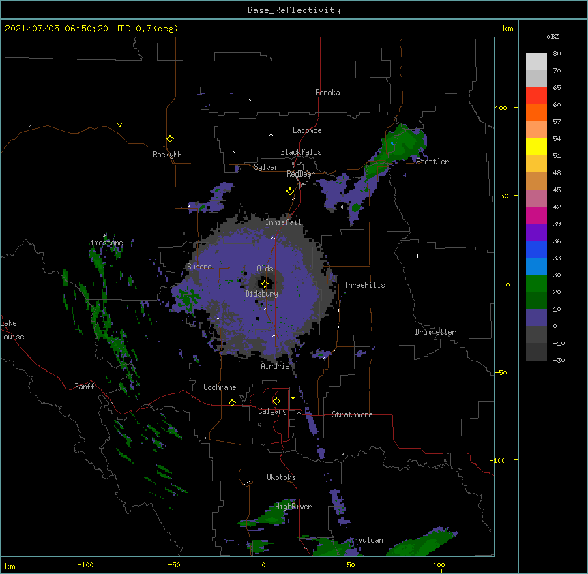Click the yellow V marker northwest of RockyMH
Screen dimensions: 588x574
click(119, 125)
